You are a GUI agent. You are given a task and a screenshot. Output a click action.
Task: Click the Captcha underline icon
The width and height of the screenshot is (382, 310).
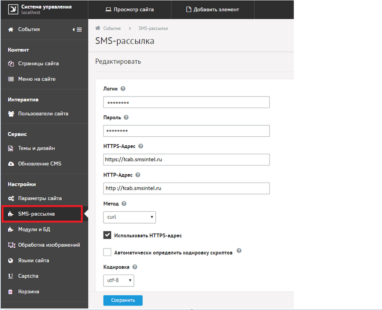10,276
